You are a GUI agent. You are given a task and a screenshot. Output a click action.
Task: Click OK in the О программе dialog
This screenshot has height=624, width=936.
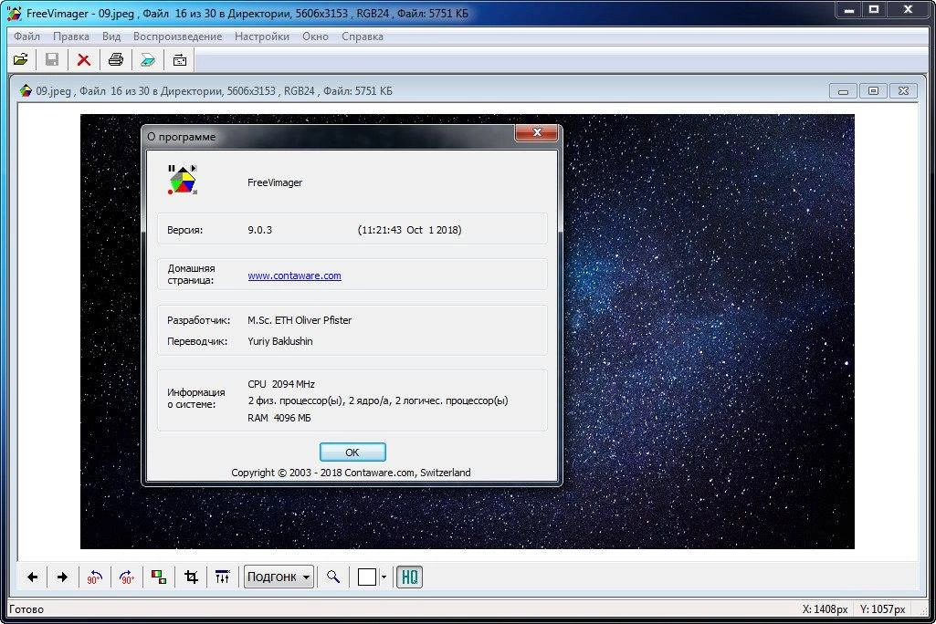click(x=352, y=452)
